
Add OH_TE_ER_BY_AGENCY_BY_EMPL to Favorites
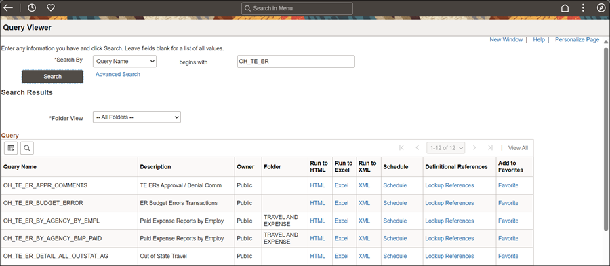(508, 221)
